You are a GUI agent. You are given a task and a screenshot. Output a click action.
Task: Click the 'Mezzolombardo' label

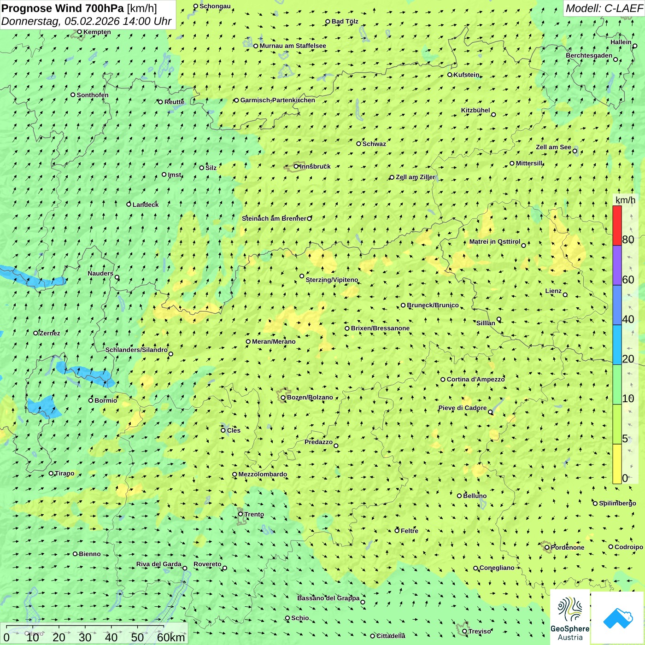263,474
